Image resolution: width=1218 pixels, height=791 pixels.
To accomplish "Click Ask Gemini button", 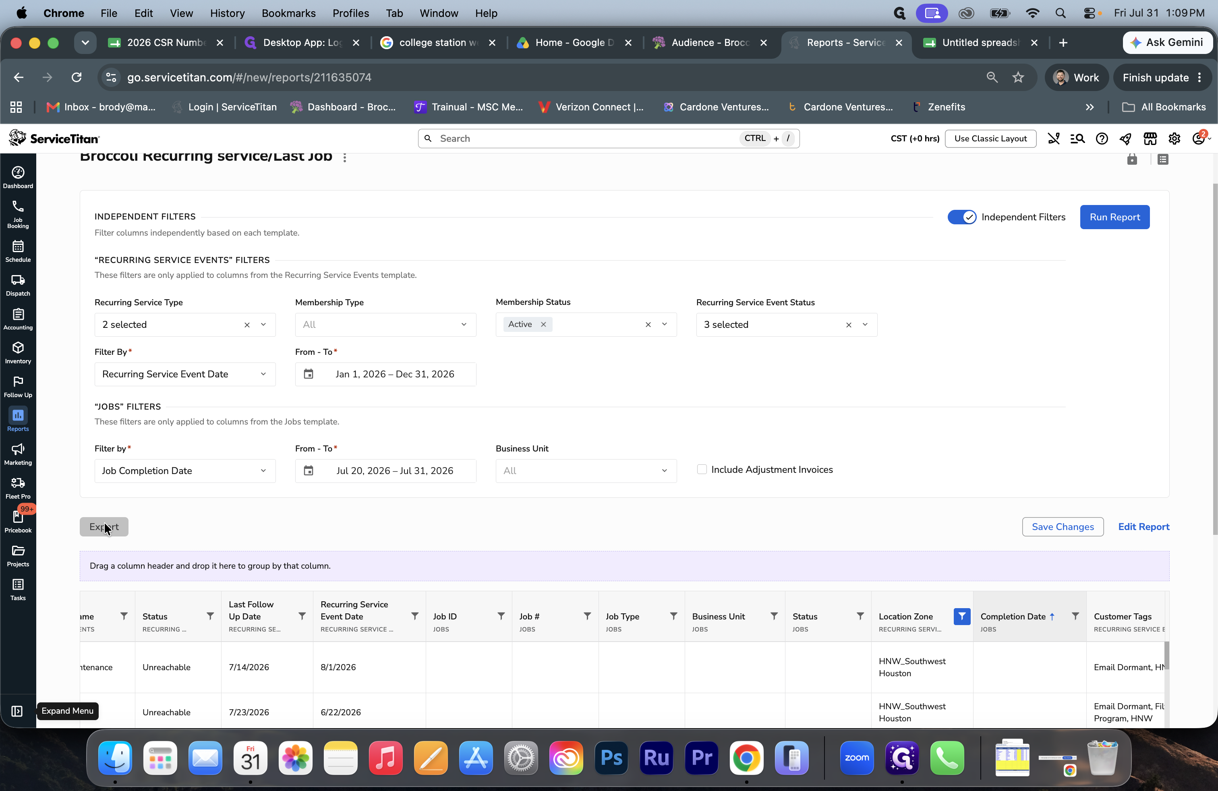I will tap(1167, 42).
